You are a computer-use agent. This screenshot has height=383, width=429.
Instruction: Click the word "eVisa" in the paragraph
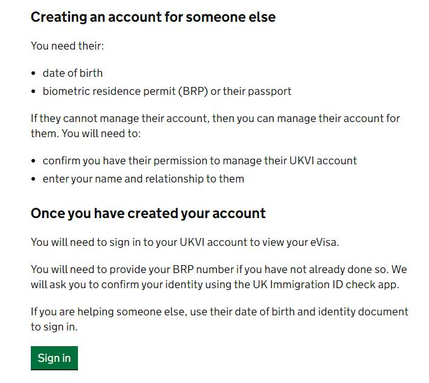click(x=321, y=242)
